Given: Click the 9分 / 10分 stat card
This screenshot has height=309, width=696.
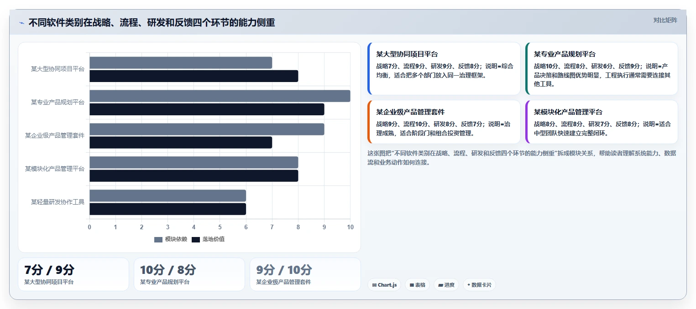Looking at the screenshot, I should pyautogui.click(x=305, y=274).
